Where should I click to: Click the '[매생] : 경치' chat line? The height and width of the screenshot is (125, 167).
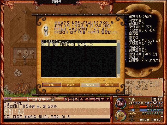[x=14, y=110]
